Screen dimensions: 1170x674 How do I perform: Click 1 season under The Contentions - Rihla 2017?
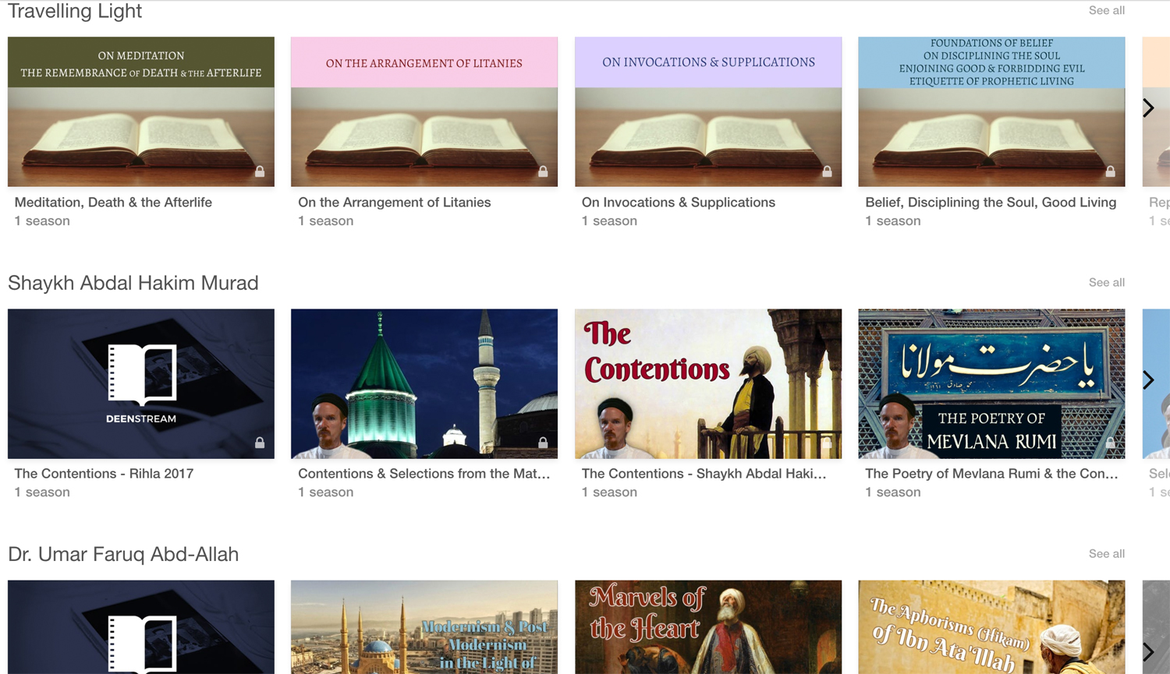tap(42, 492)
